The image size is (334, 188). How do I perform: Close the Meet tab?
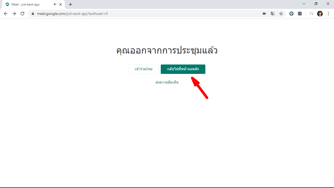(61, 4)
